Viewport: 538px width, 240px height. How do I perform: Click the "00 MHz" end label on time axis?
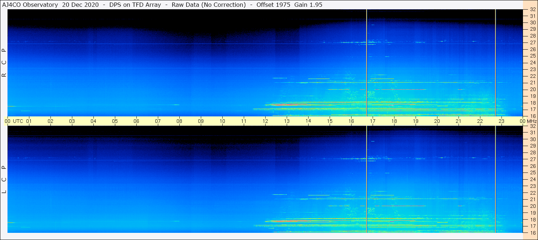tap(528, 121)
